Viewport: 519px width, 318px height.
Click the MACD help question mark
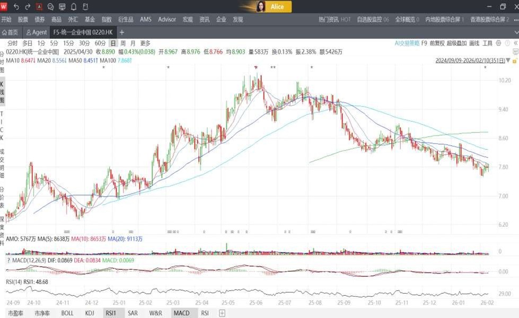click(x=8, y=260)
